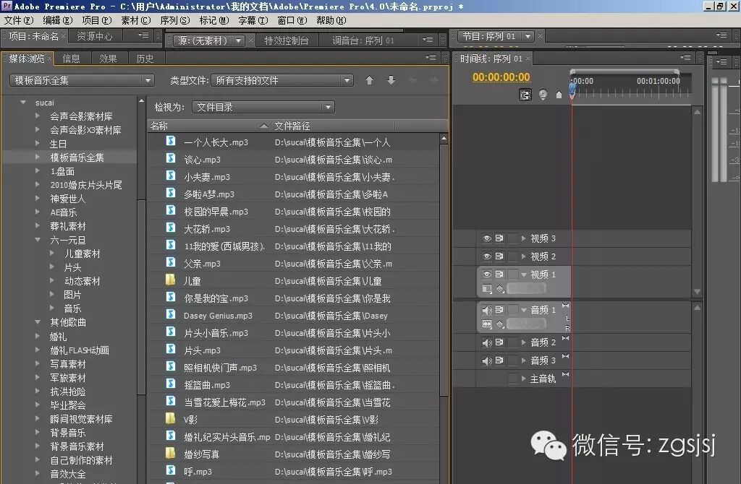Switch to the 特效控制台 tab
741x484 pixels.
coord(287,40)
